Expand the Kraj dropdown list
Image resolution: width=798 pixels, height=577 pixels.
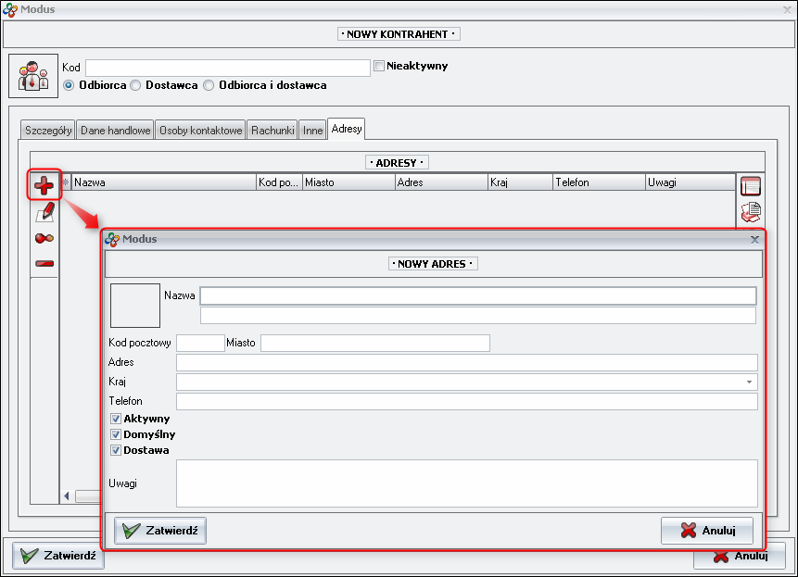748,382
